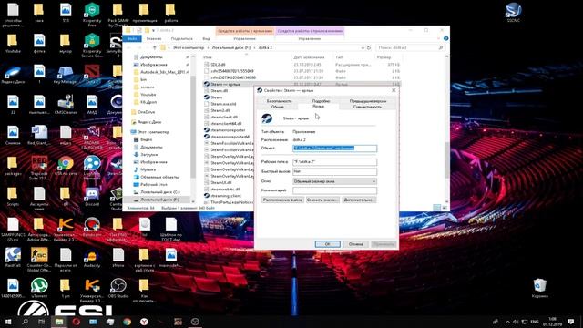583x328 pixels.
Task: Show hidden system tray icons chevron
Action: (507, 322)
